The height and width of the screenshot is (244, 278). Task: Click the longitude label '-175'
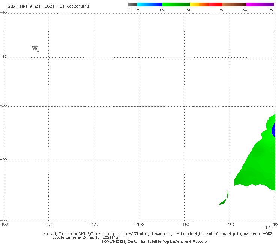pos(48,224)
